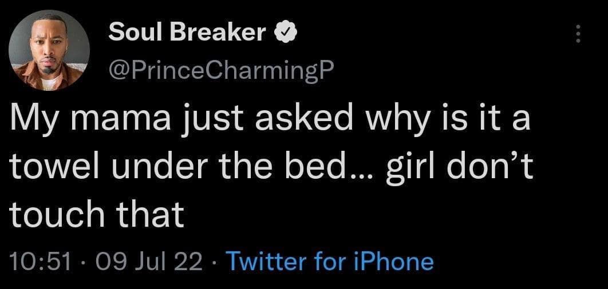This screenshot has width=608, height=289.
Task: Click the display name Soul Breaker
Action: (187, 34)
